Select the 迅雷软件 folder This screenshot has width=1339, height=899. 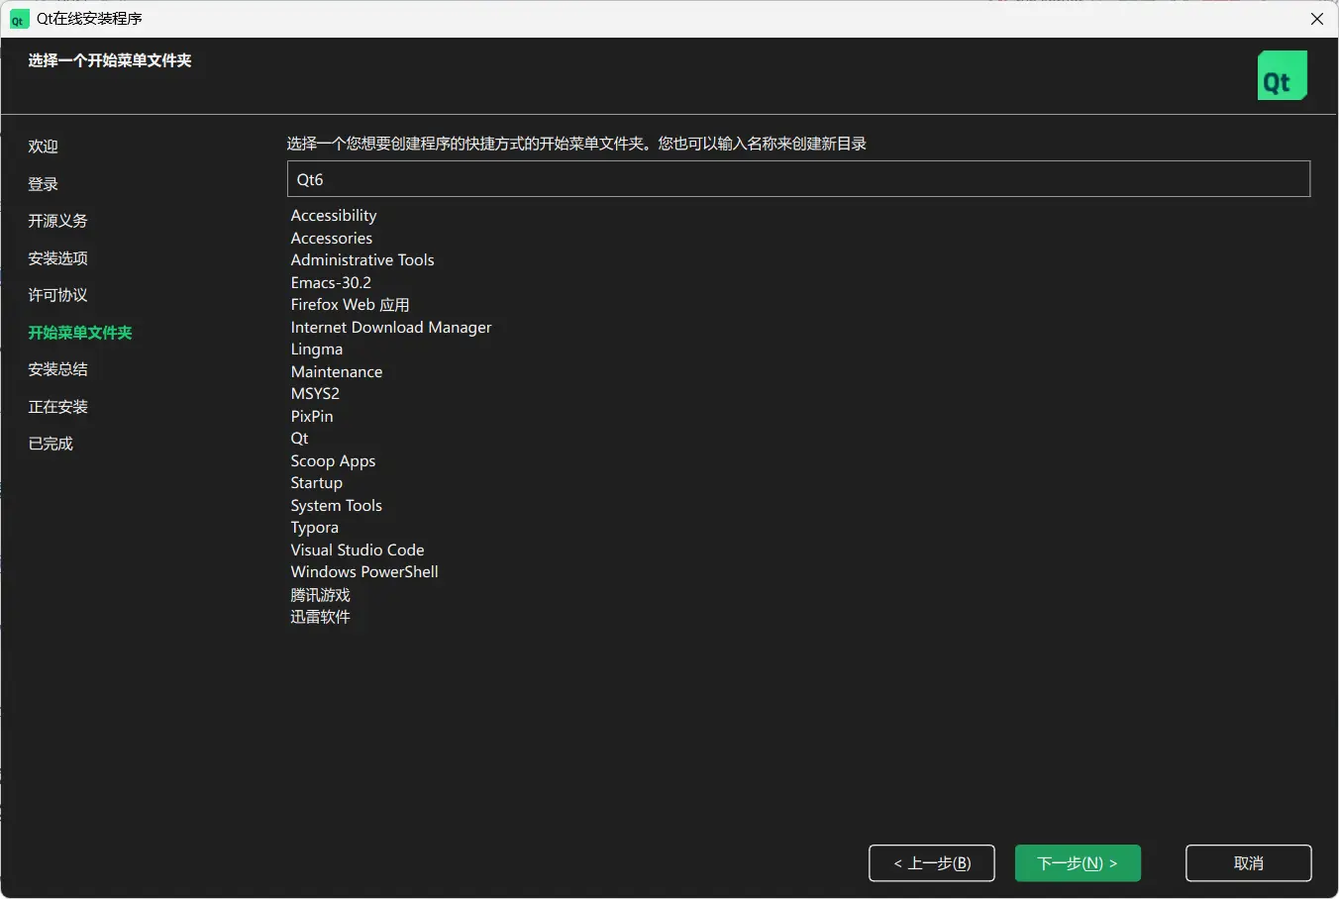tap(320, 617)
